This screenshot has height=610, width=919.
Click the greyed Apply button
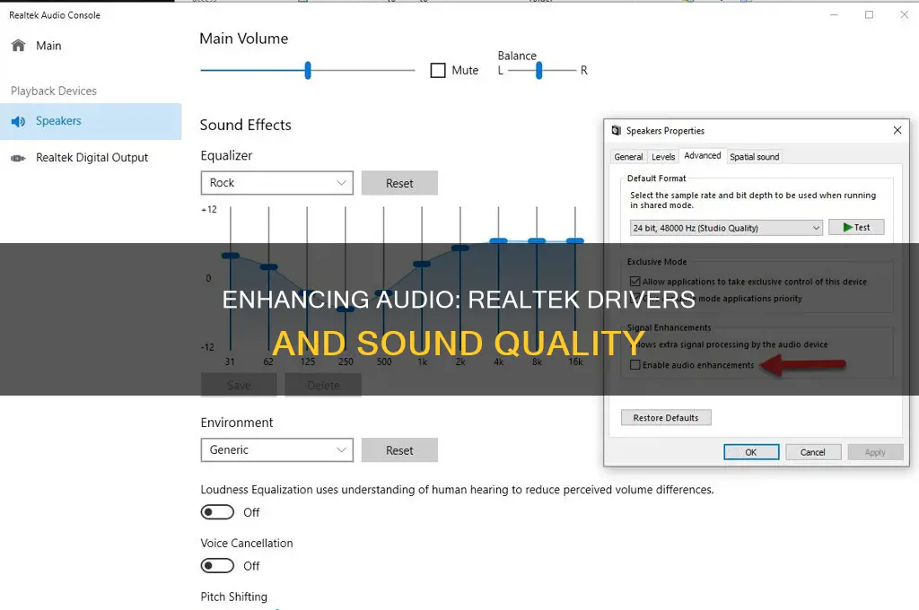pos(875,452)
